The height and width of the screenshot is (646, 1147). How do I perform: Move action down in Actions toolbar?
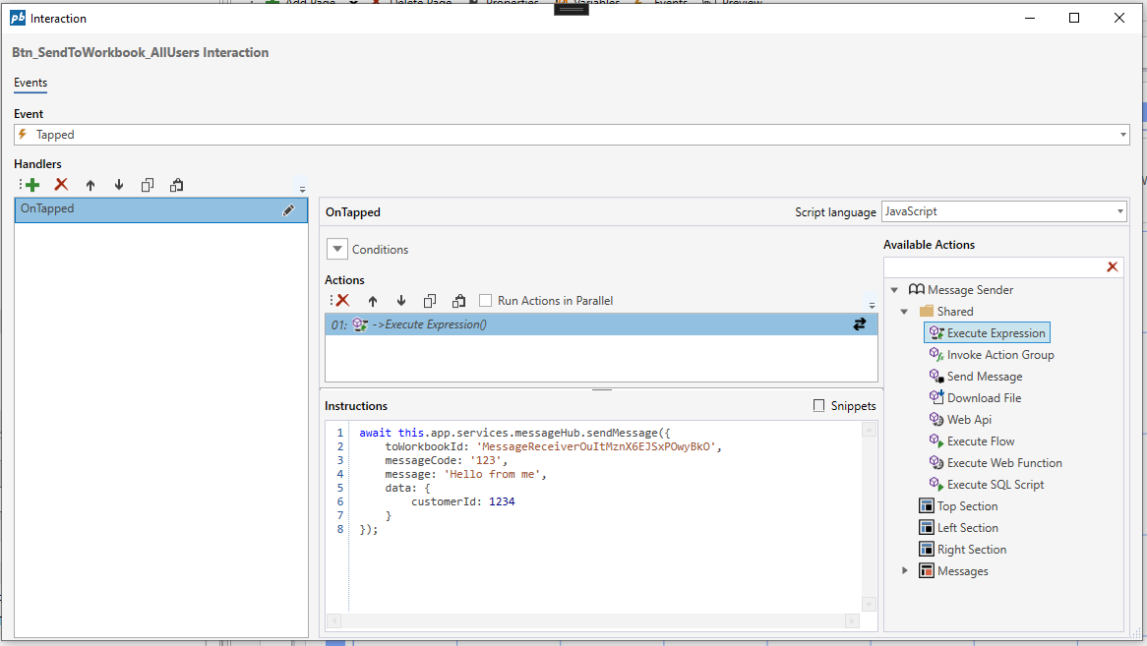(401, 301)
